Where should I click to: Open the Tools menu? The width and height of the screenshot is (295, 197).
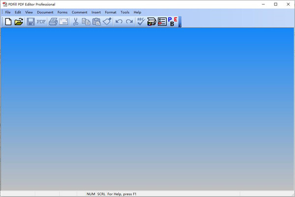pos(125,12)
